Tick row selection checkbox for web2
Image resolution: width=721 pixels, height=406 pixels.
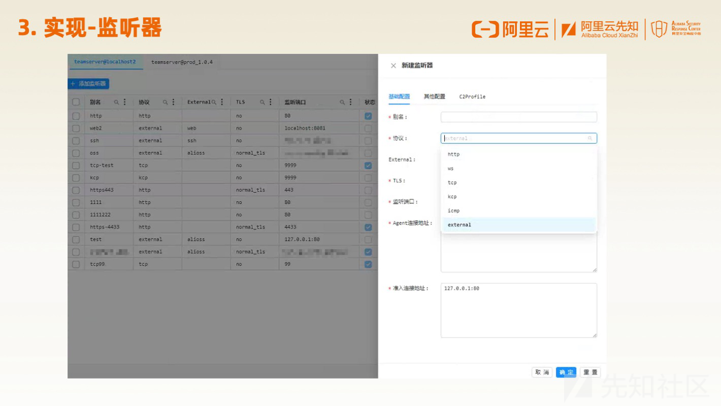click(x=76, y=129)
